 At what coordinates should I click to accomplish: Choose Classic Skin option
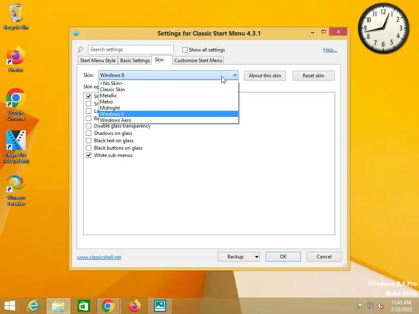169,90
